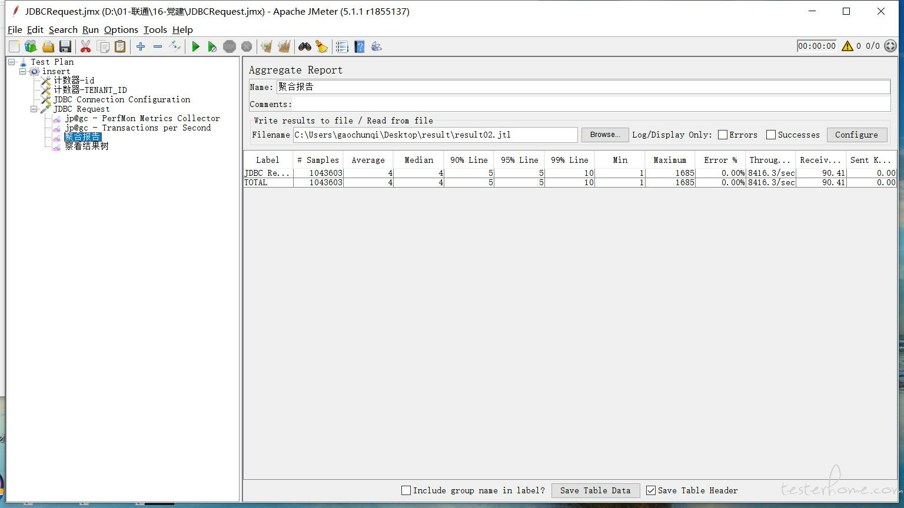Viewport: 904px width, 508px height.
Task: Open the File menu
Action: pos(15,29)
